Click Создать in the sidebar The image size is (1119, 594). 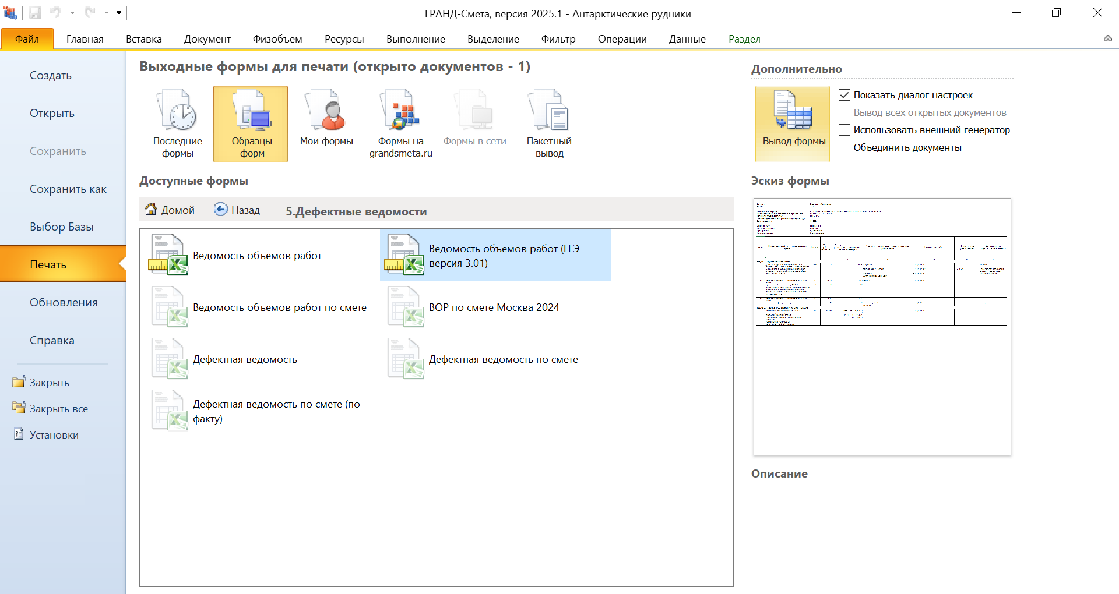(63, 75)
